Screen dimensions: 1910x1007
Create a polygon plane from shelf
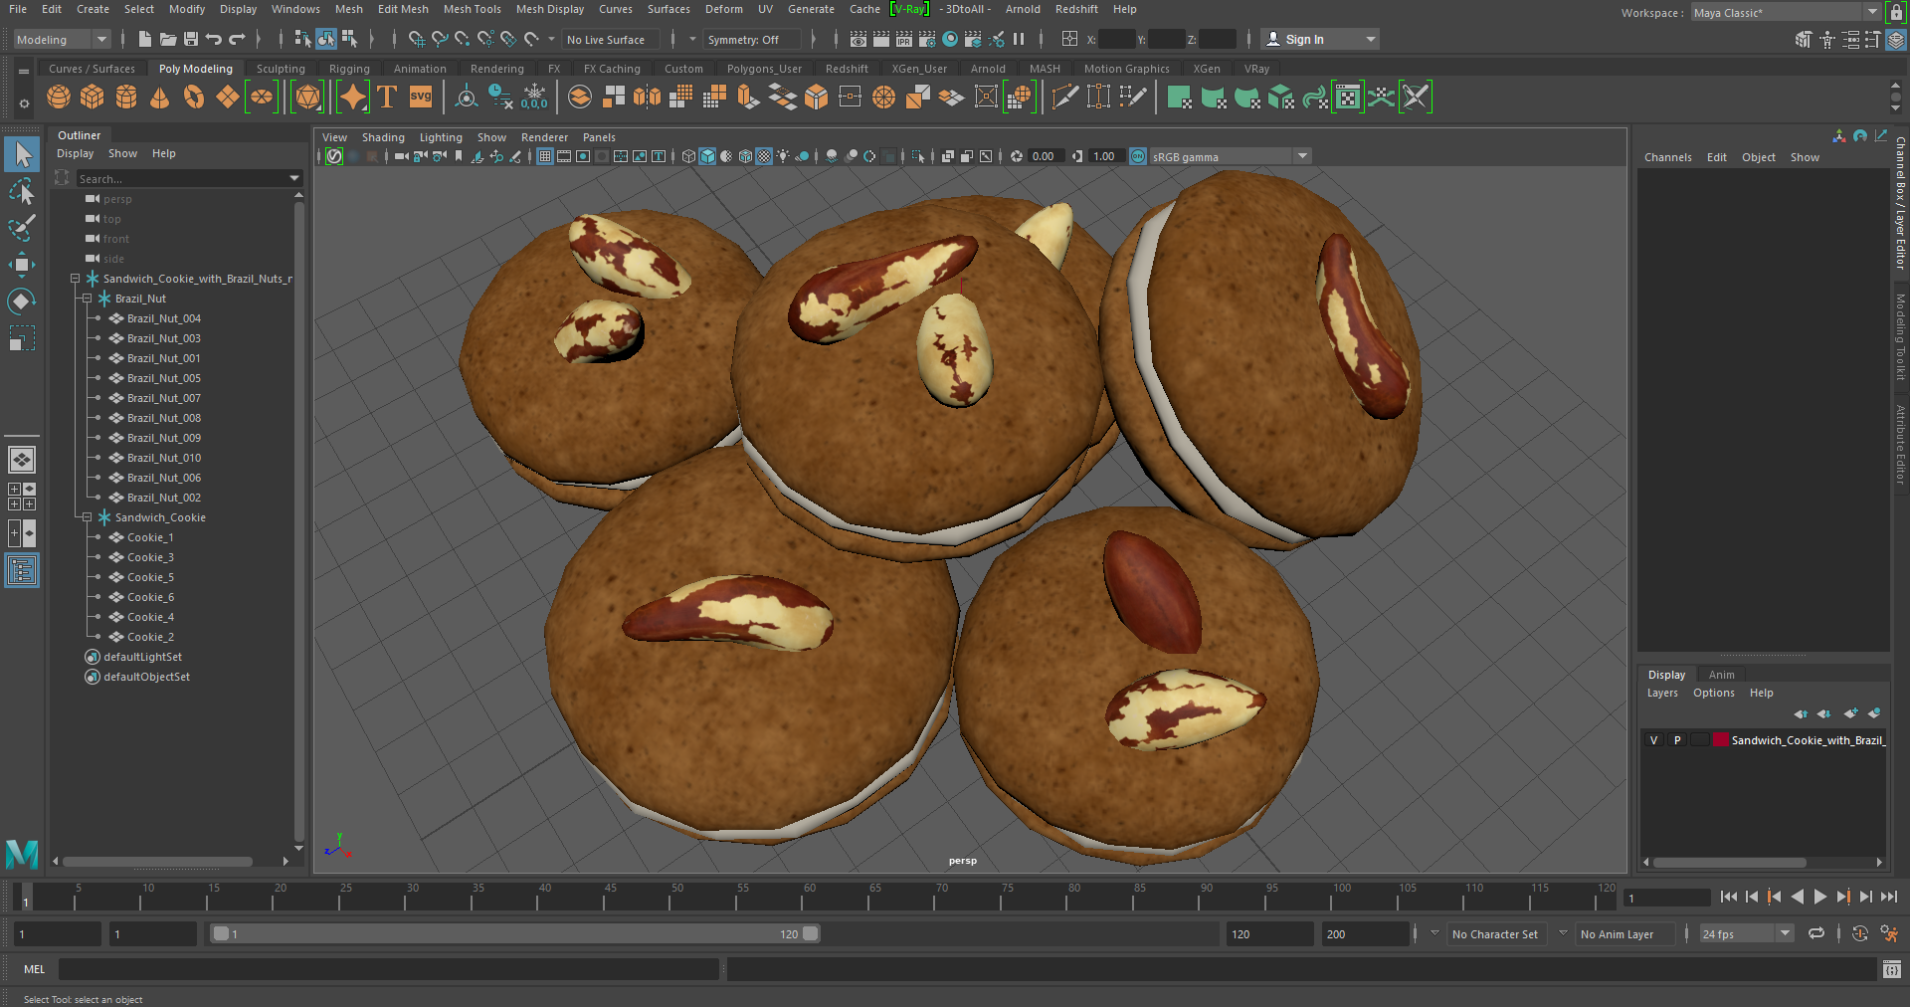(228, 97)
